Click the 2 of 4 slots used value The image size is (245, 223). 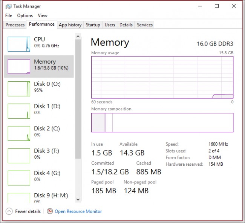(214, 151)
